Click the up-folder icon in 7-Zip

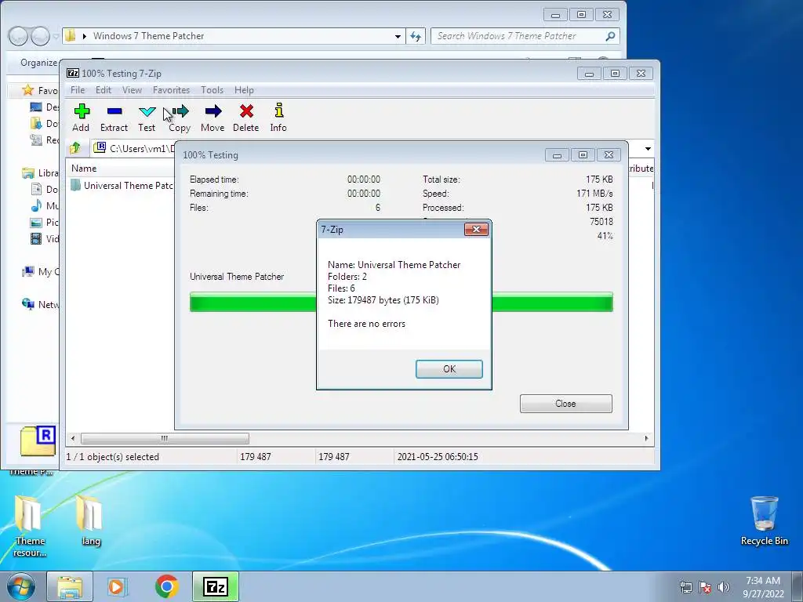coord(75,148)
